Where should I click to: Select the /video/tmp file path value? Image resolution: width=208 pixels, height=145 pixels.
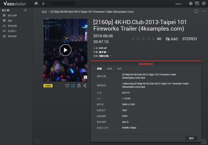pyautogui.click(x=155, y=85)
